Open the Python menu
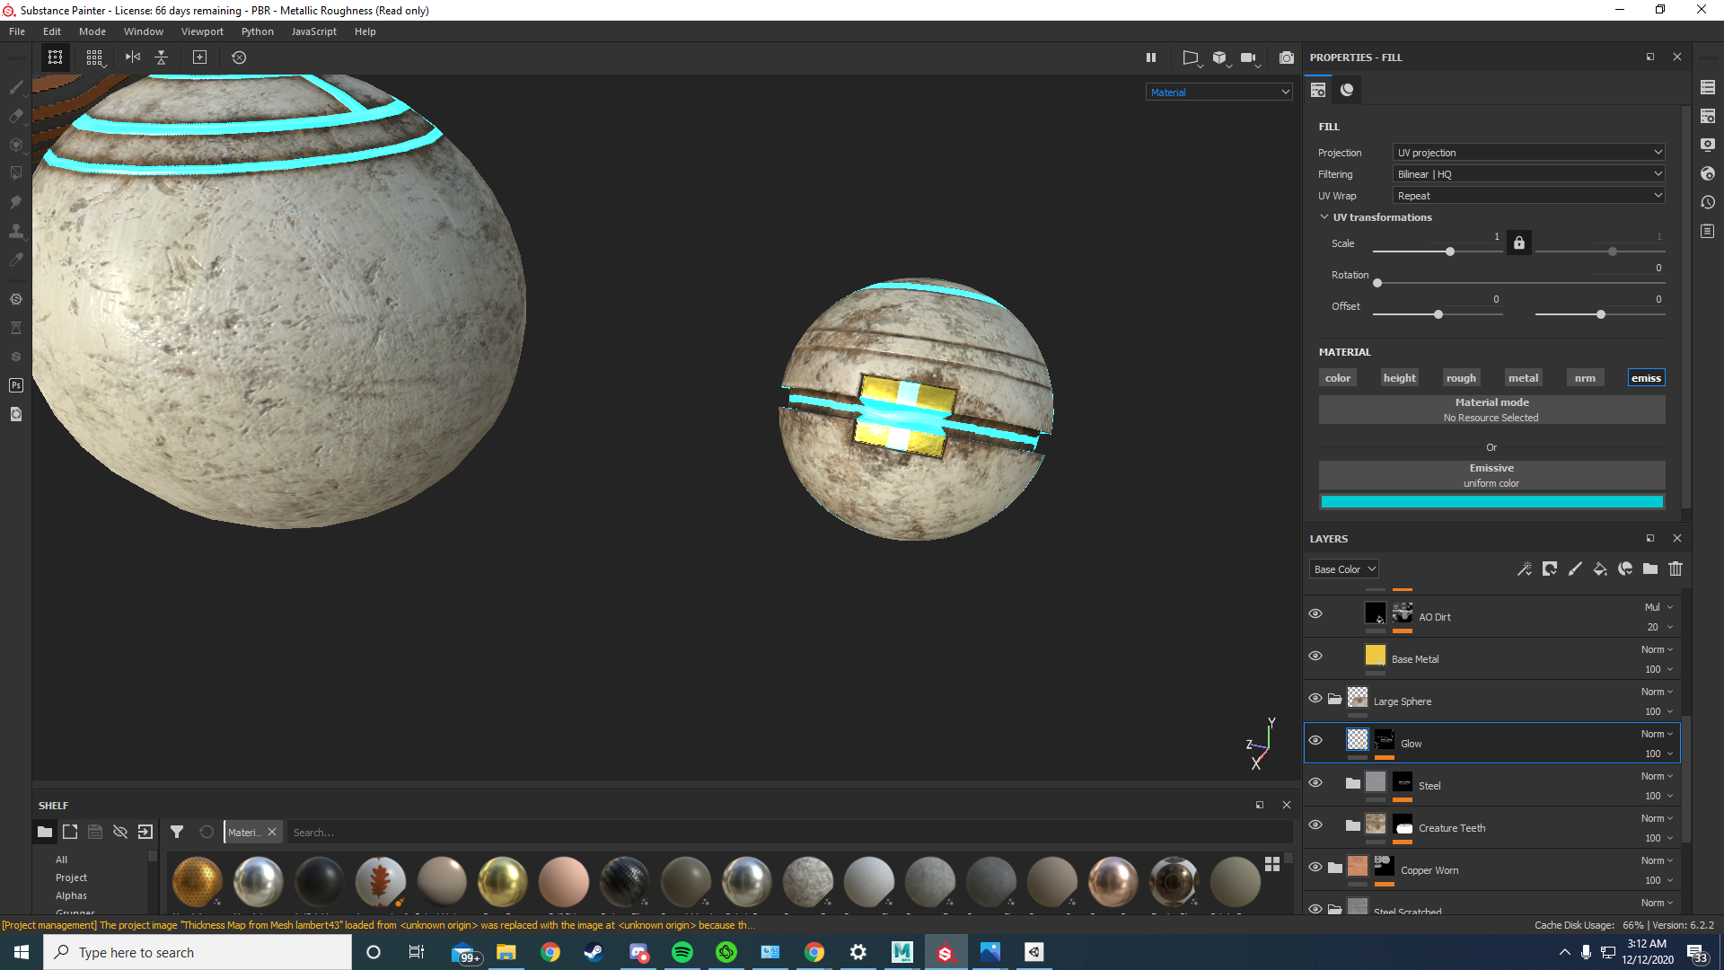The image size is (1724, 970). tap(257, 31)
